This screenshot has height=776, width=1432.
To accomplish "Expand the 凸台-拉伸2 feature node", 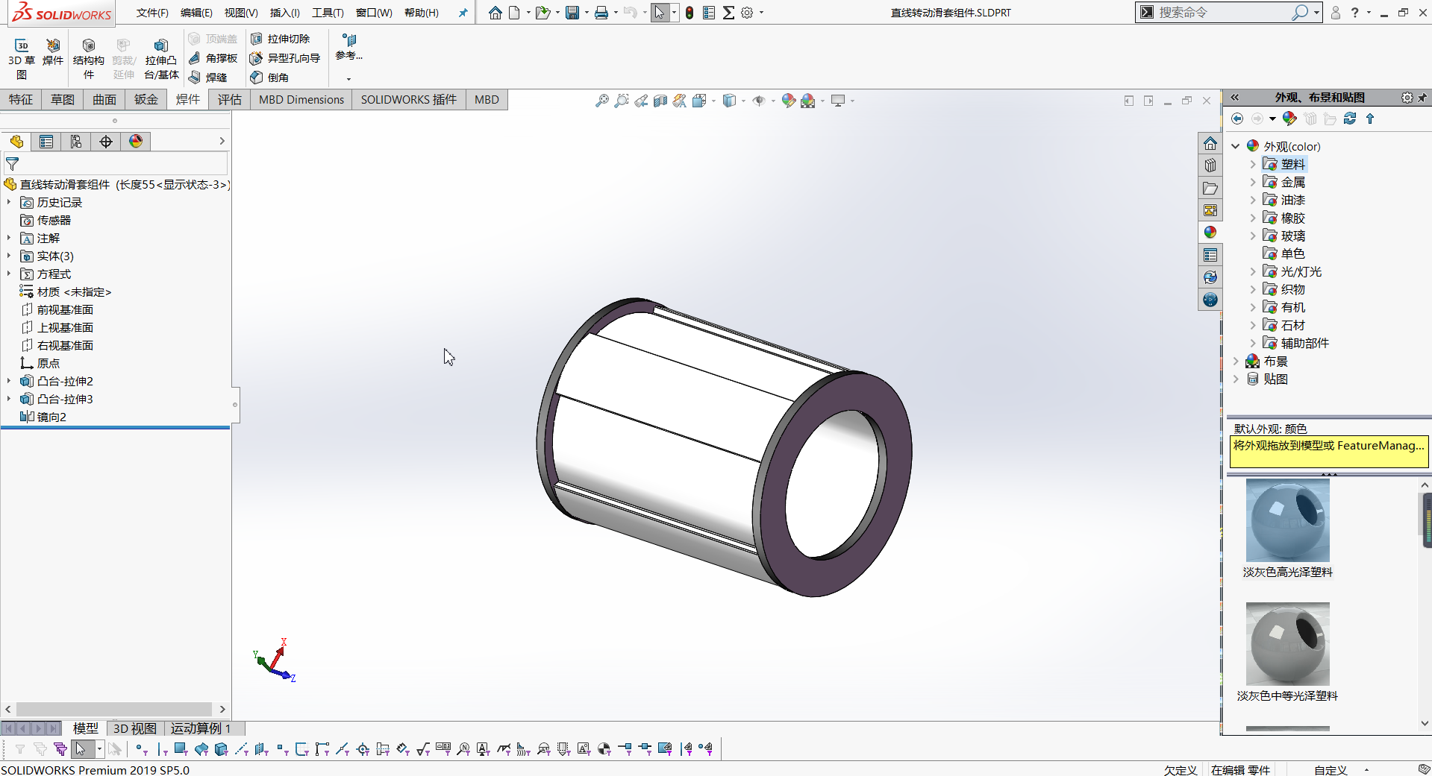I will pyautogui.click(x=9, y=381).
